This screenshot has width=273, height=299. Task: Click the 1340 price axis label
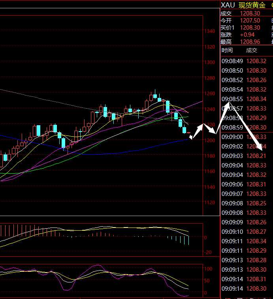210,31
